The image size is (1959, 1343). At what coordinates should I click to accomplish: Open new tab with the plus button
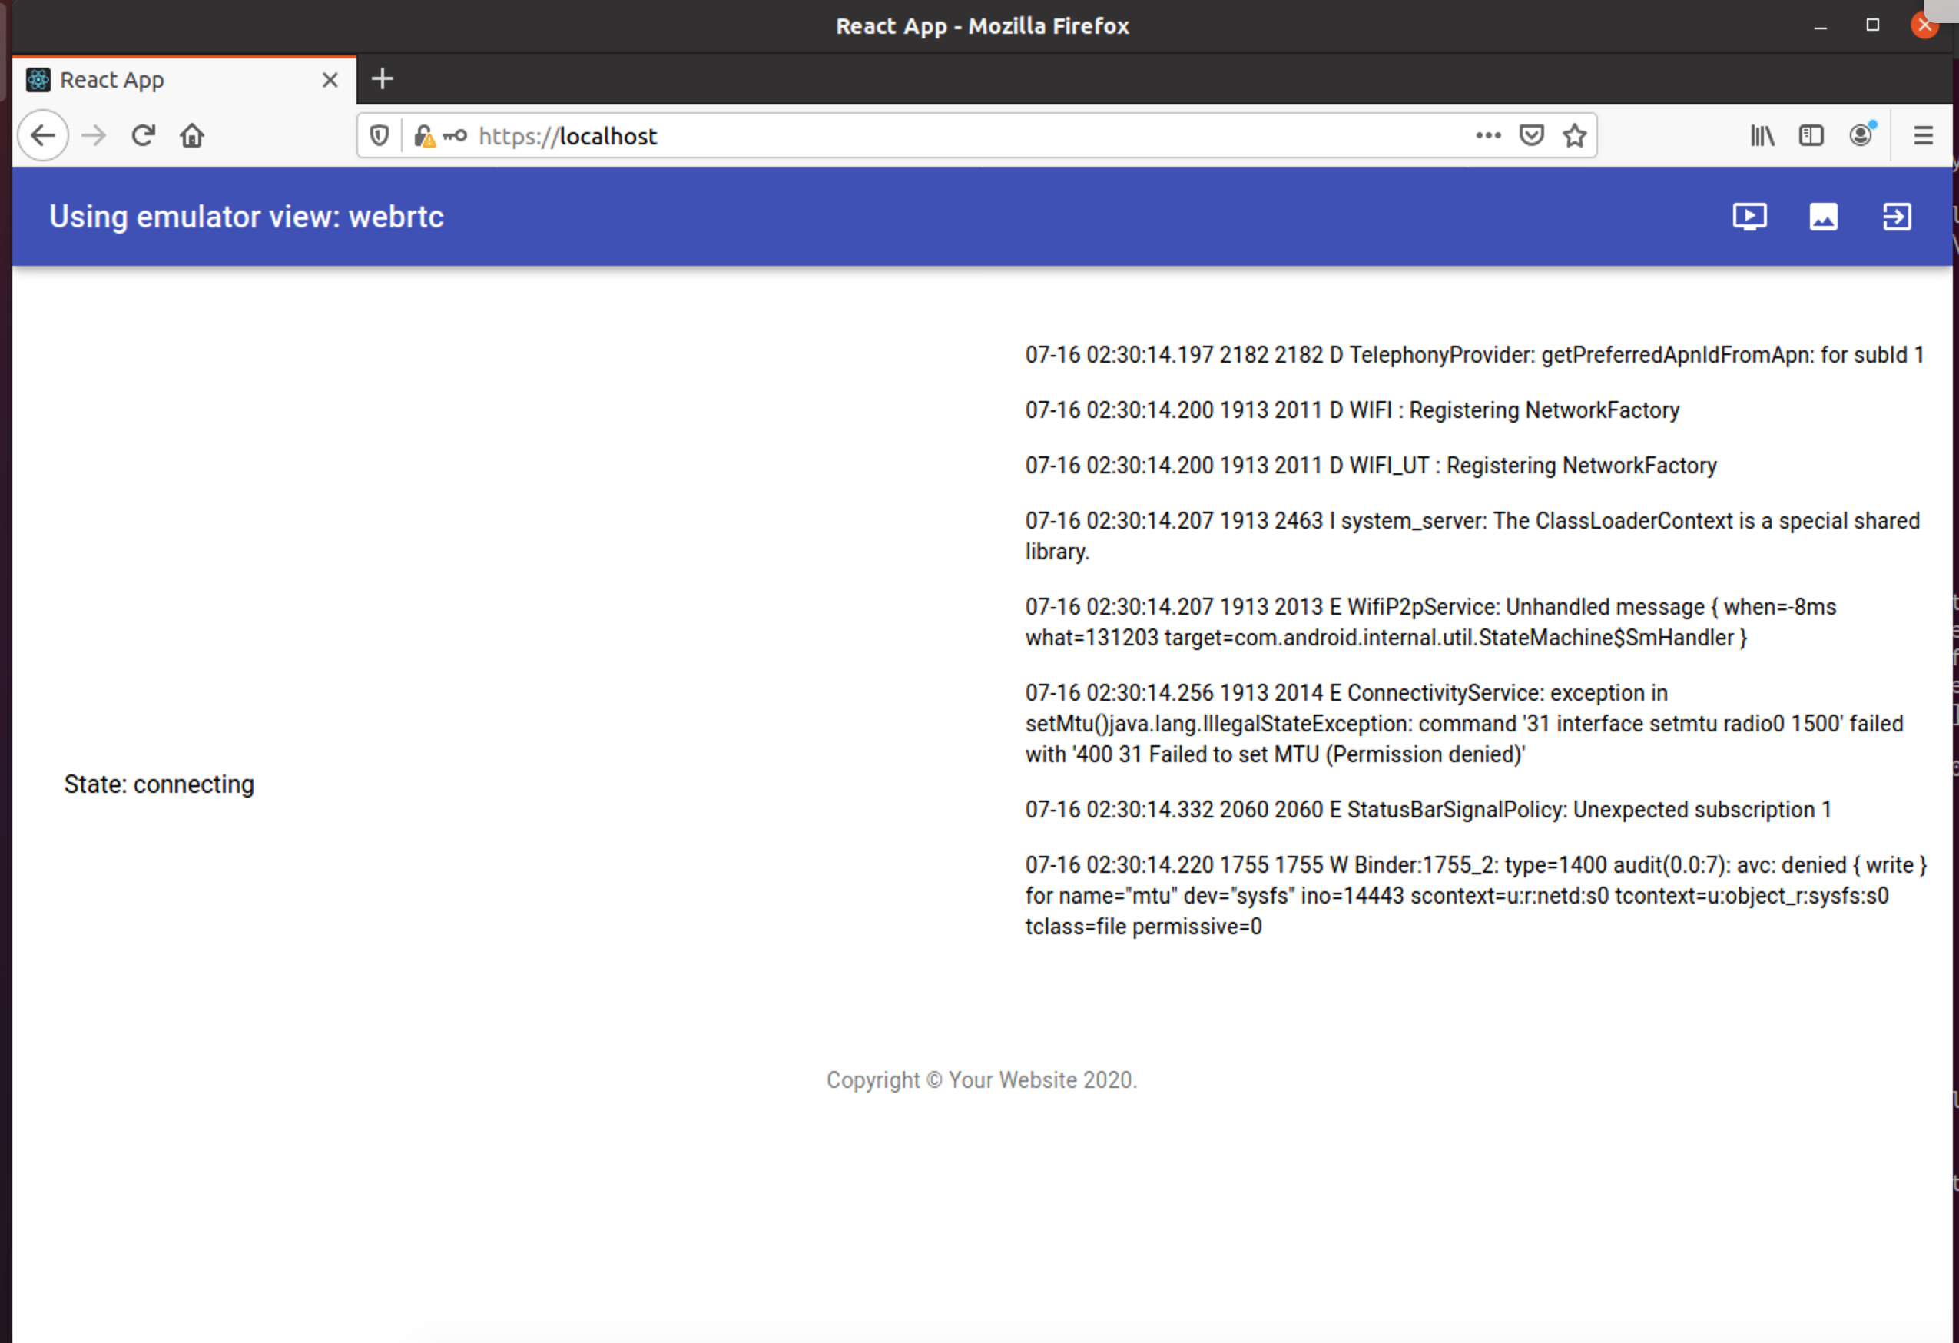point(383,78)
